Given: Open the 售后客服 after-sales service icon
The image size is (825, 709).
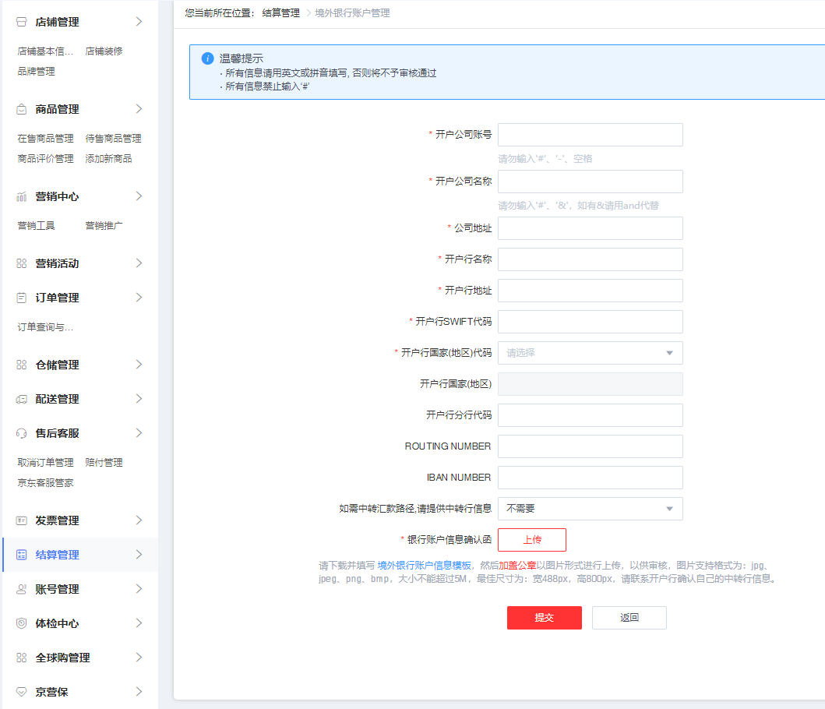Looking at the screenshot, I should tap(21, 432).
